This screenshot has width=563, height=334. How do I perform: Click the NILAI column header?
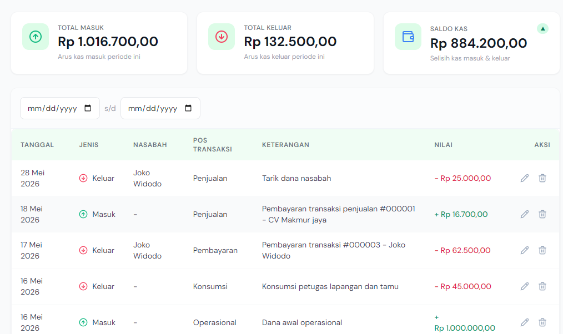click(x=444, y=145)
